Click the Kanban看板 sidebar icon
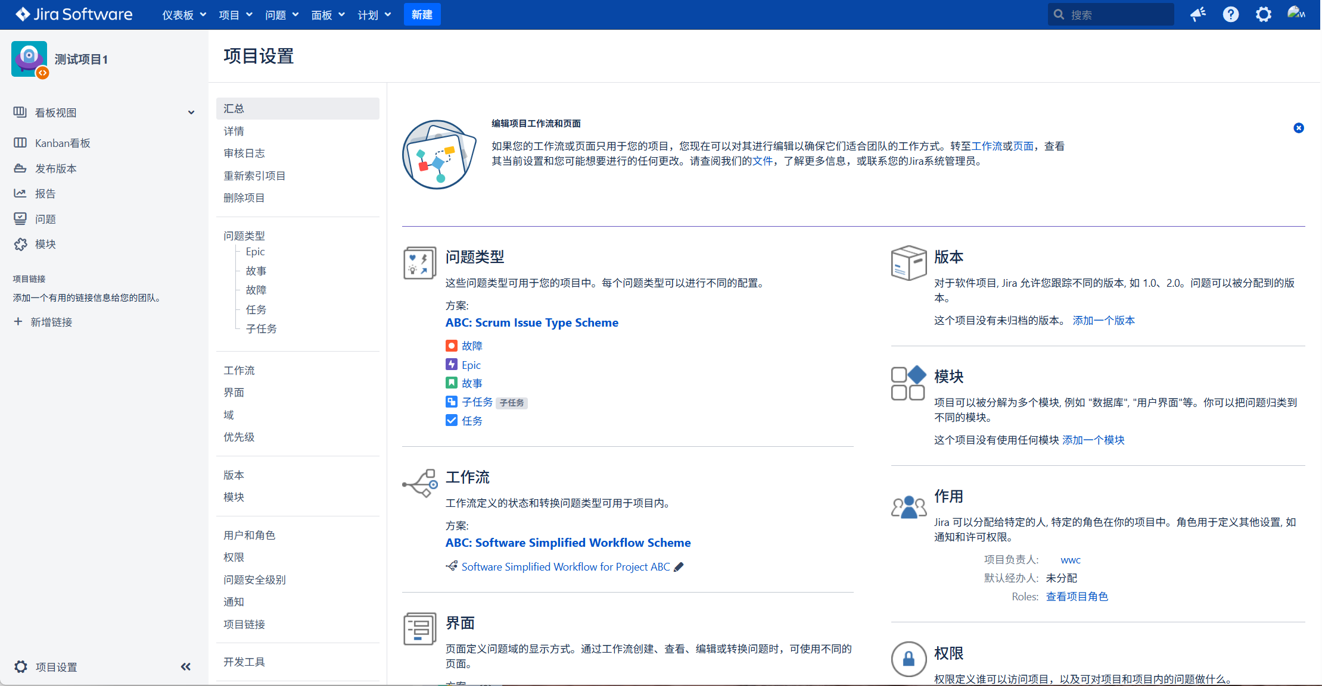Image resolution: width=1322 pixels, height=686 pixels. (x=20, y=143)
